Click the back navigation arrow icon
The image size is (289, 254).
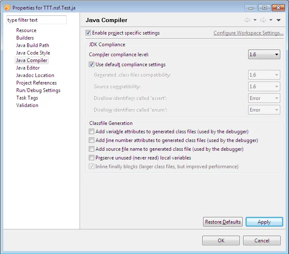(x=247, y=20)
